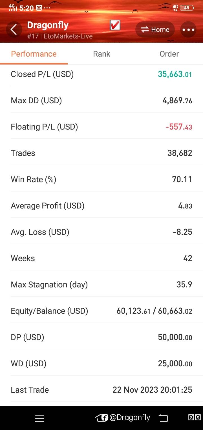Tap the @Dragonfly handle link
The width and height of the screenshot is (203, 430).
[x=130, y=418]
